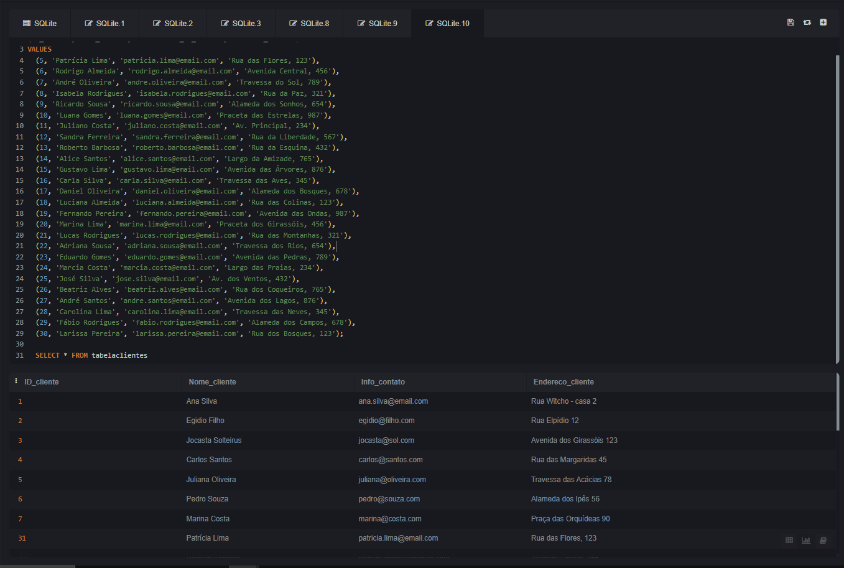Select the 'Carlos Santos' cell
The height and width of the screenshot is (568, 844).
click(209, 460)
